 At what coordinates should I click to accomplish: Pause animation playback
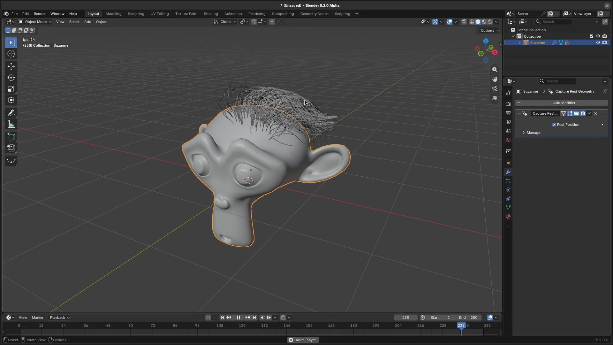click(x=238, y=318)
